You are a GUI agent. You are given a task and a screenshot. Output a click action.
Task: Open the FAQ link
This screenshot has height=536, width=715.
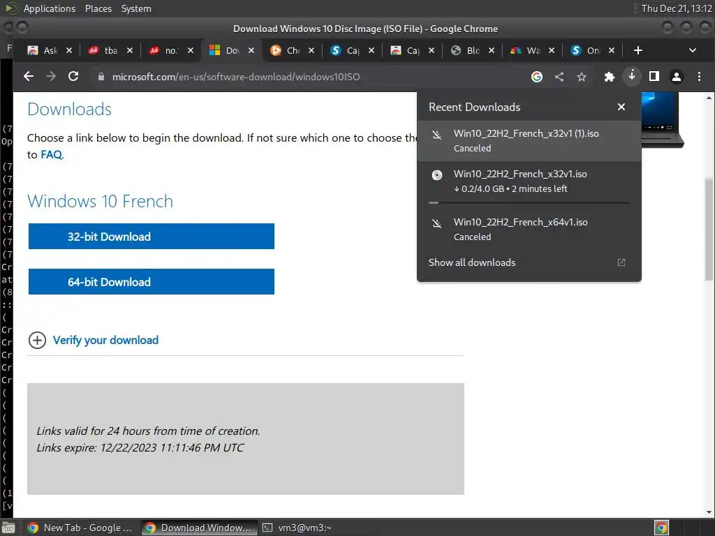click(x=52, y=154)
